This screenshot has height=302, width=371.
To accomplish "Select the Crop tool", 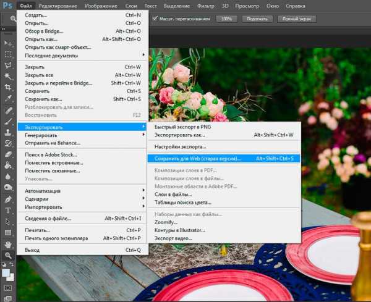I will (x=8, y=87).
